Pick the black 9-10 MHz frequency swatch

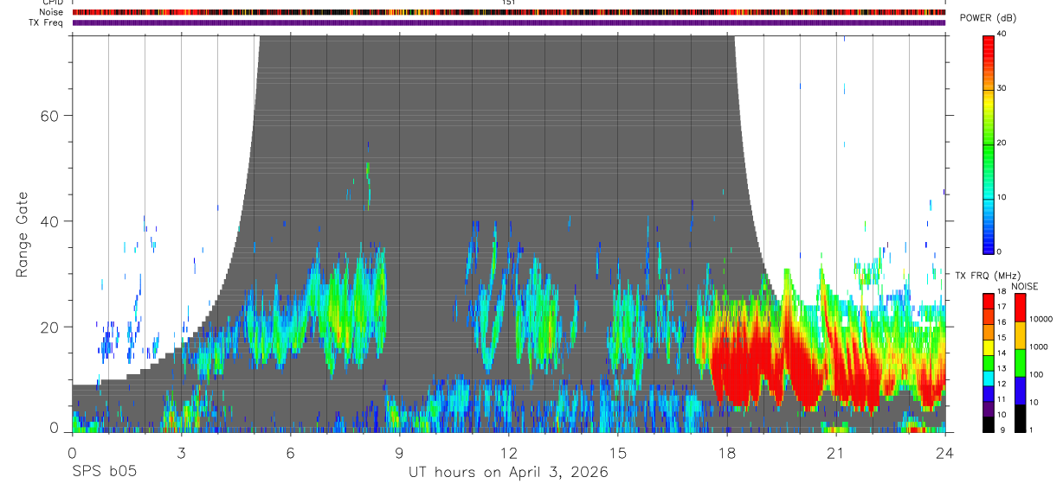[x=989, y=424]
